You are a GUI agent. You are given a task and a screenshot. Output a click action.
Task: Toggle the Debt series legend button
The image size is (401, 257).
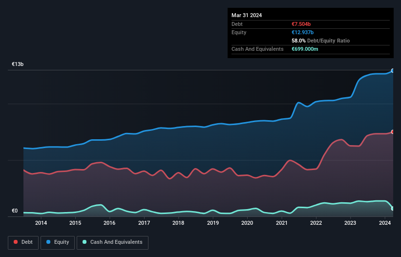point(23,242)
